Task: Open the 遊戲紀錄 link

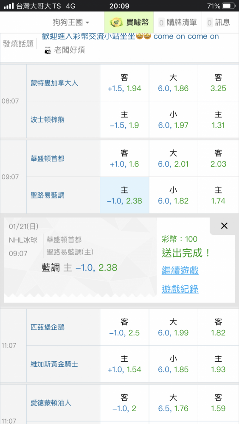Action: tap(180, 289)
